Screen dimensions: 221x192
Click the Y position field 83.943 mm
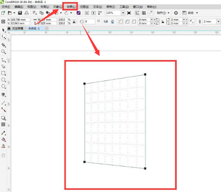20,23
